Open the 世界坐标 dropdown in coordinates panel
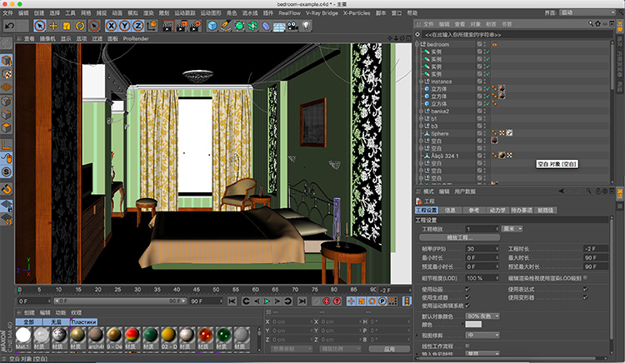 tap(292, 349)
